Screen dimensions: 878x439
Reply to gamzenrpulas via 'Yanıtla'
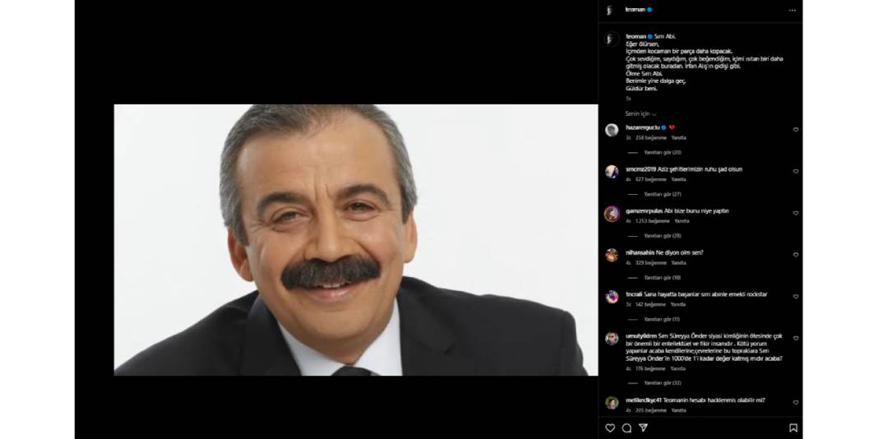(682, 221)
